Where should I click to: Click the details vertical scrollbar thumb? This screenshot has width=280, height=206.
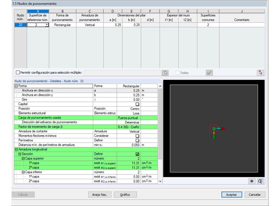[x=160, y=124]
